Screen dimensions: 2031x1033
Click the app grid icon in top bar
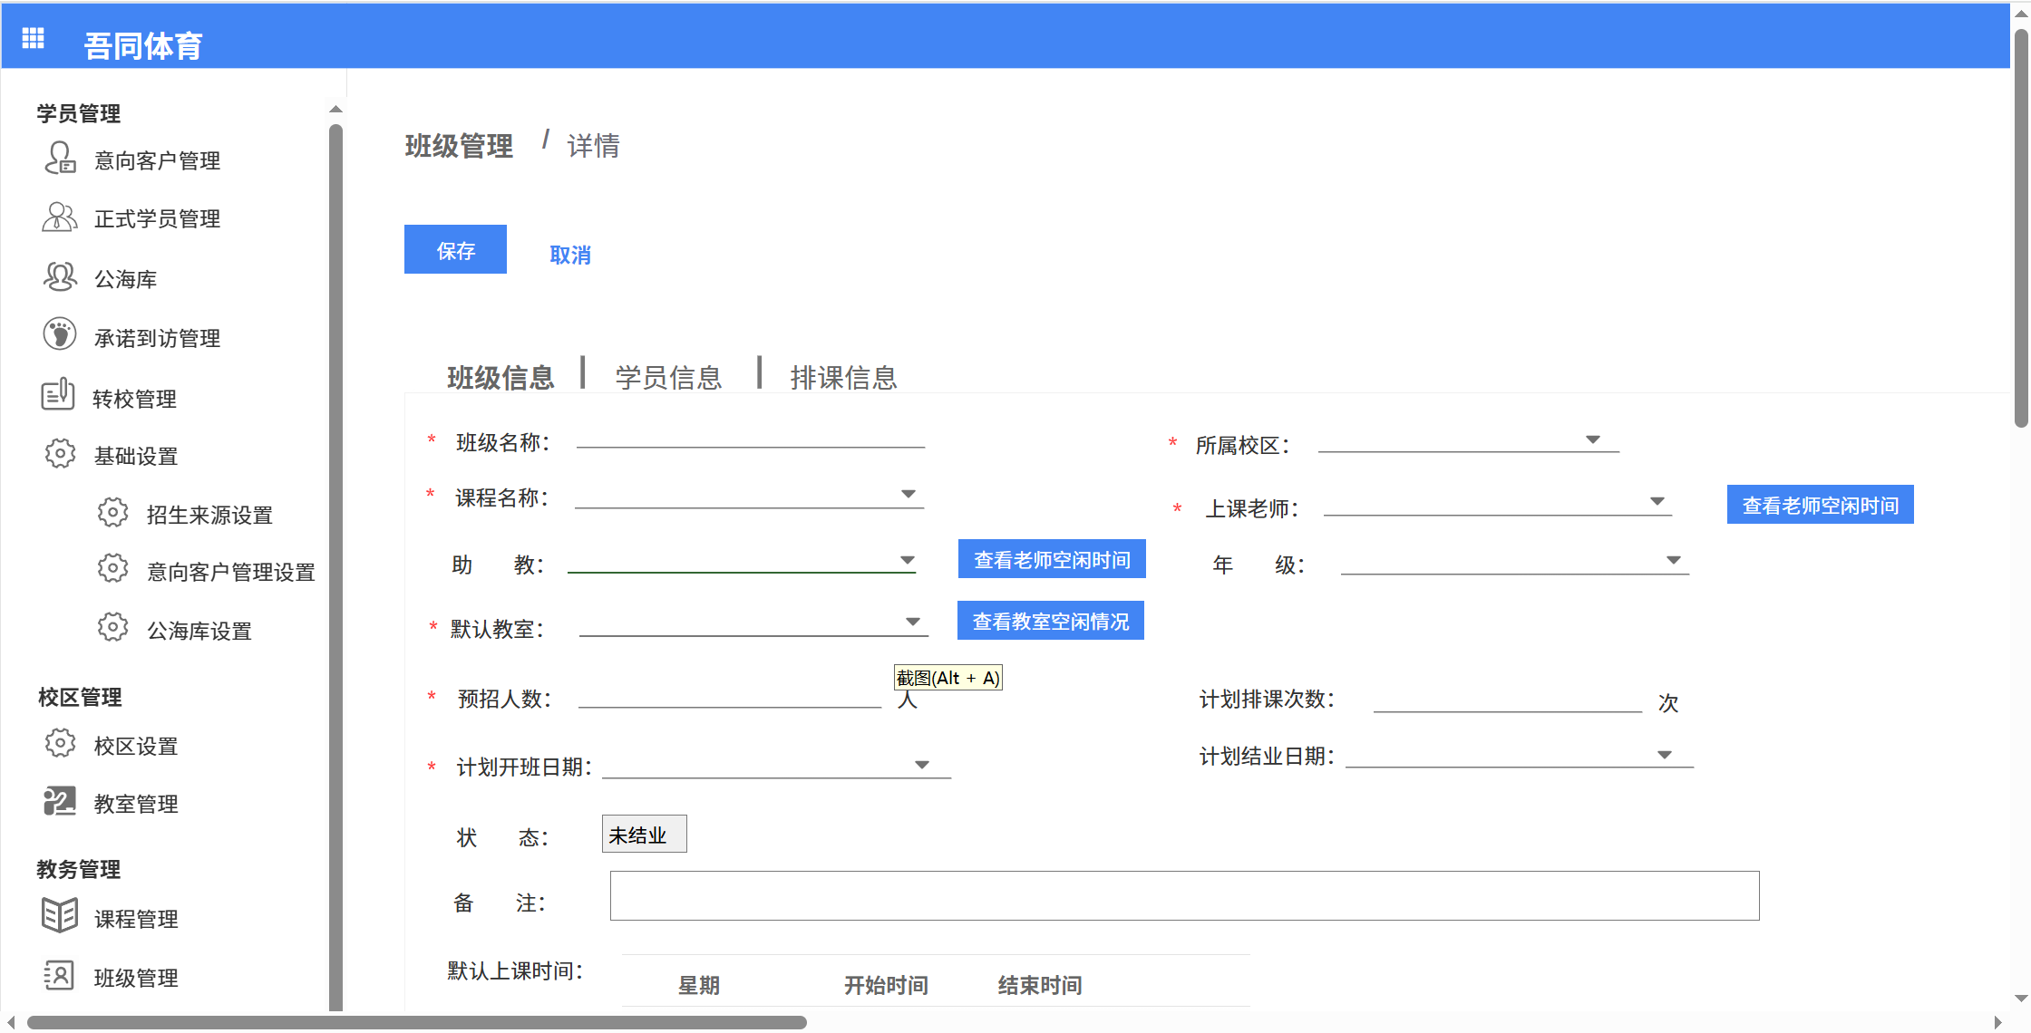(33, 37)
